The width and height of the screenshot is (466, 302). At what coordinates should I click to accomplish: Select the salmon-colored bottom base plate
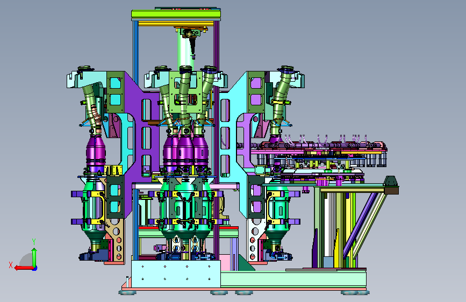coord(243,289)
